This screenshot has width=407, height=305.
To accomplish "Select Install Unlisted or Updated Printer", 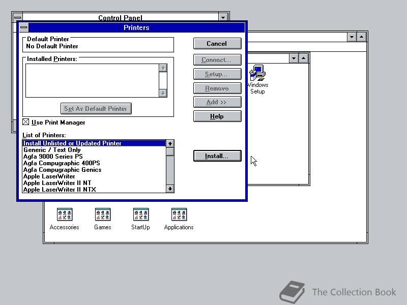I will tap(94, 143).
